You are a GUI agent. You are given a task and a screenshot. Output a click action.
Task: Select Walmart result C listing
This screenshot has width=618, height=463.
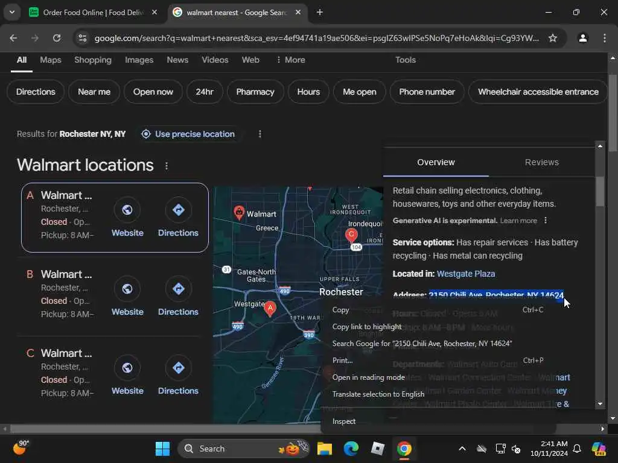click(x=66, y=373)
